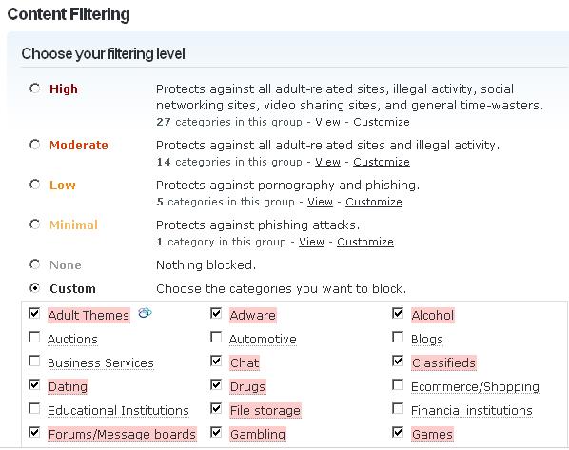This screenshot has height=450, width=569.
Task: Uncheck the Chat category
Action: [216, 362]
